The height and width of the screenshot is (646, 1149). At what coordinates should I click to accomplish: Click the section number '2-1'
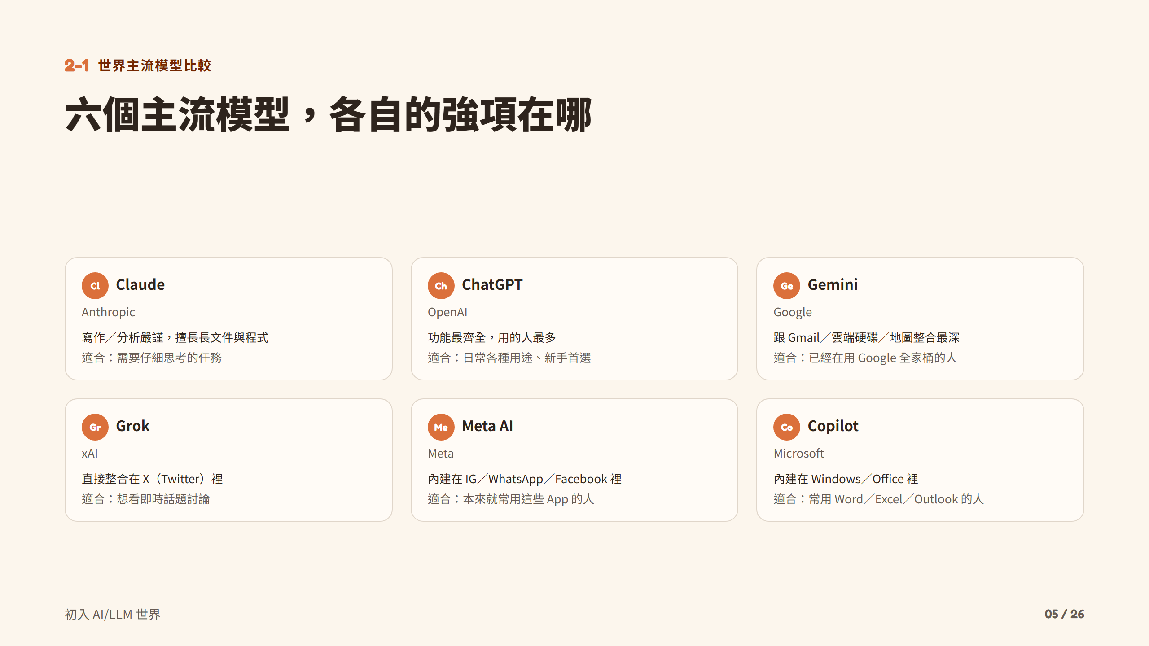[77, 65]
